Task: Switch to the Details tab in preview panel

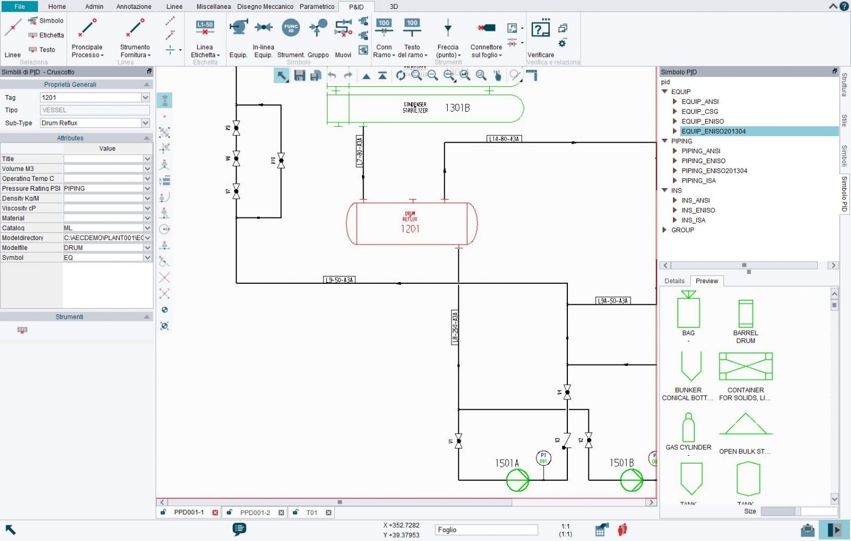Action: (674, 281)
